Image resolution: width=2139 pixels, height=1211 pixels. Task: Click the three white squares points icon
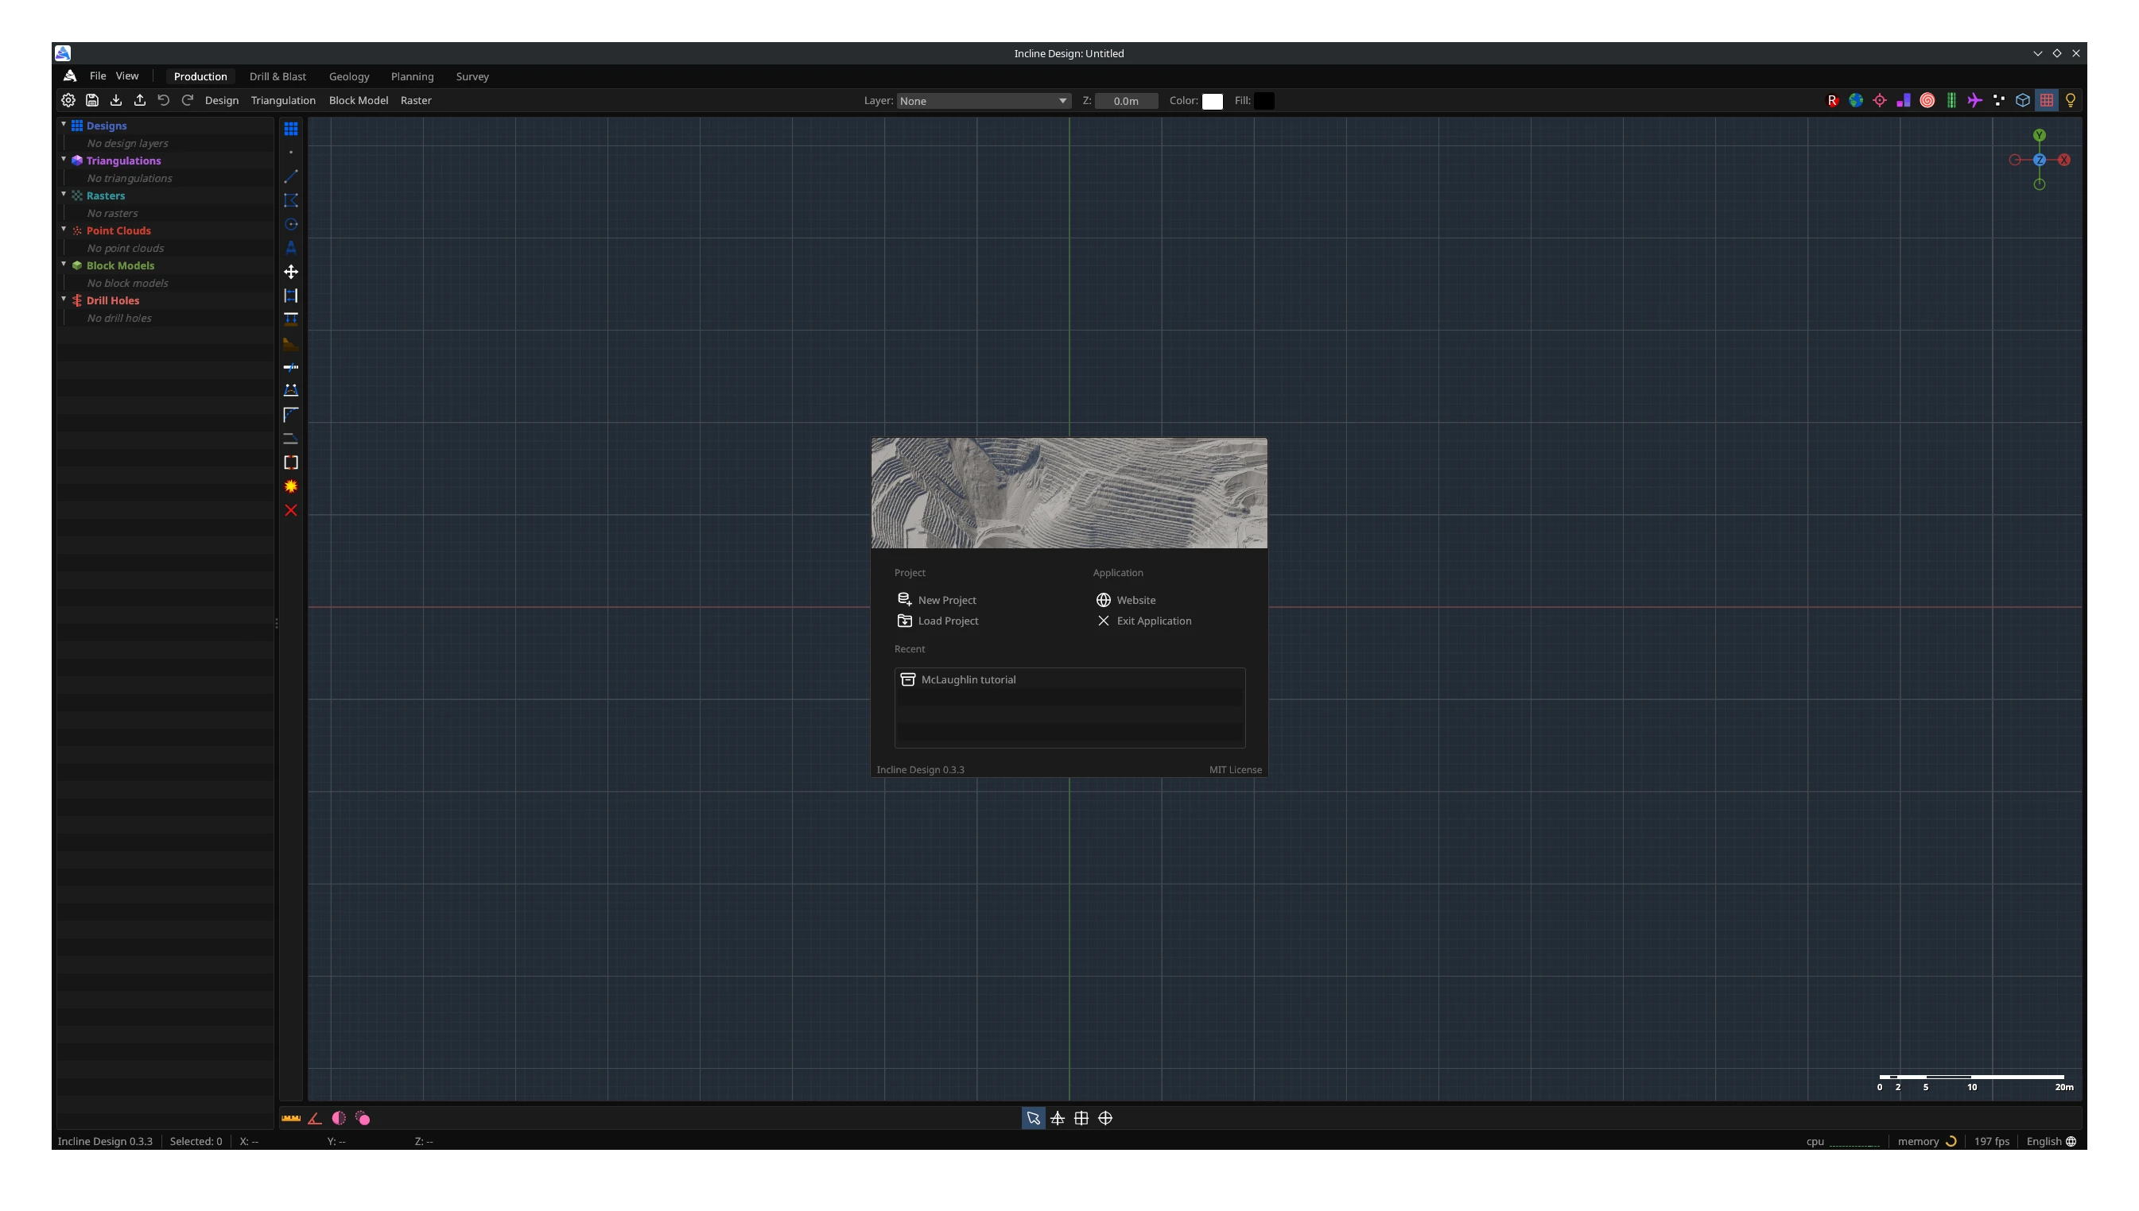[x=1999, y=101]
